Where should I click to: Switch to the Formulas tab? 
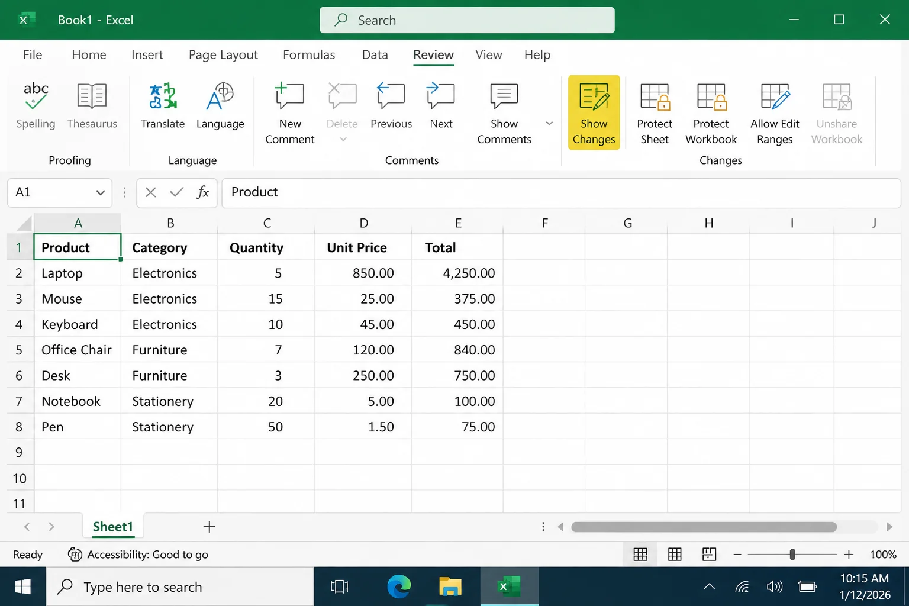coord(309,55)
